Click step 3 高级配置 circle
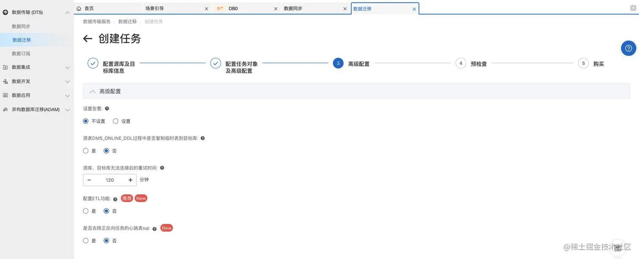The image size is (639, 259). pyautogui.click(x=338, y=63)
